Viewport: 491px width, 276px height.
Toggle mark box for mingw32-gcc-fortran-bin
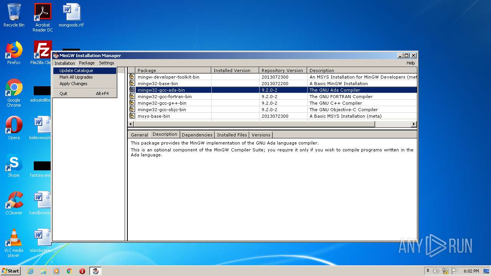tap(132, 97)
